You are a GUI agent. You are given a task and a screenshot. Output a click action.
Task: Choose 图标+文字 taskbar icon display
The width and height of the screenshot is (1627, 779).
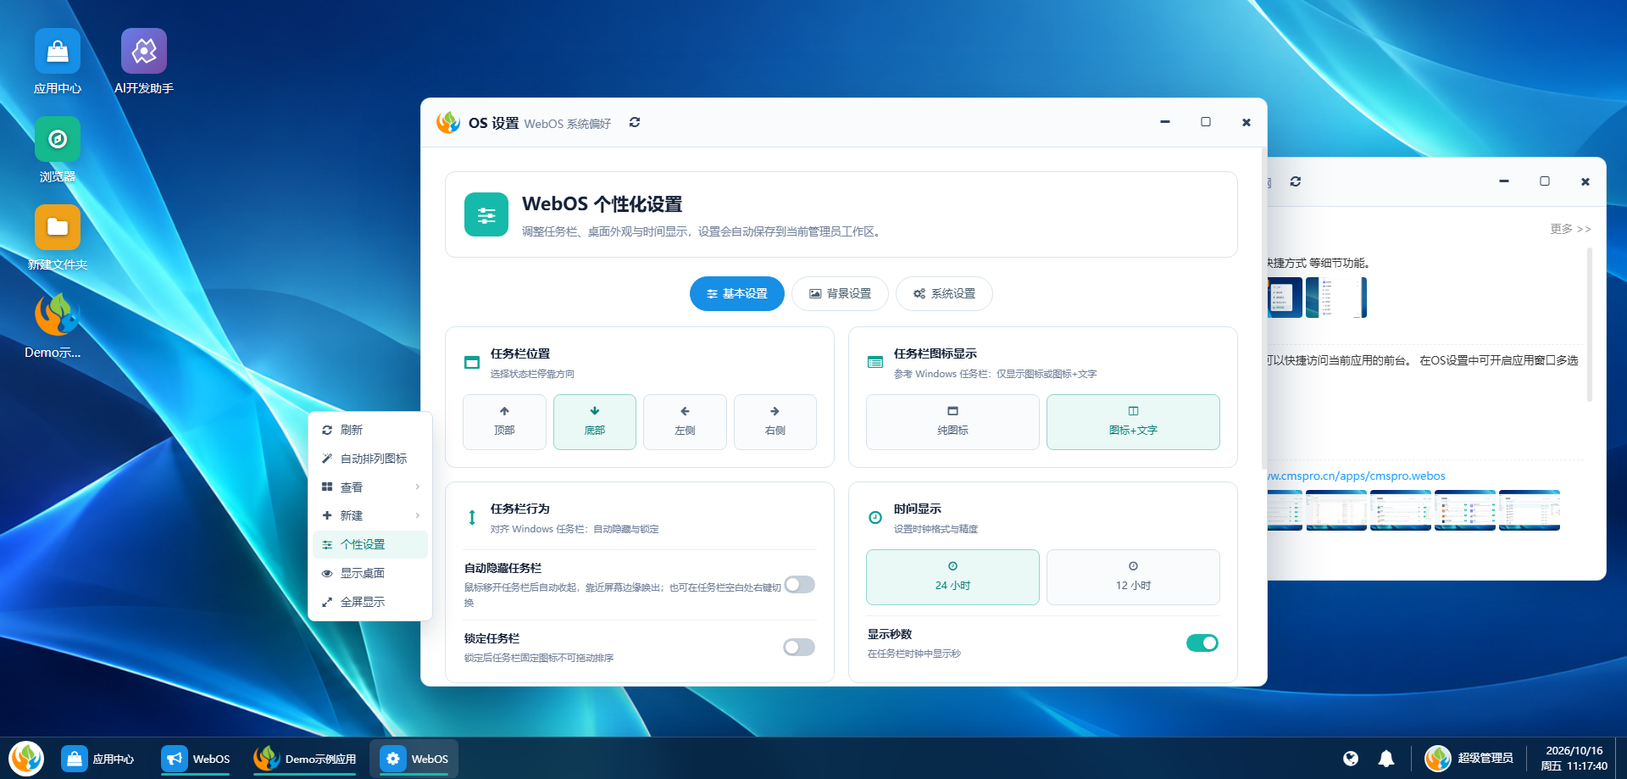point(1133,421)
